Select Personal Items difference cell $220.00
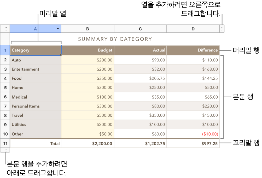262x178 pixels. 193,106
